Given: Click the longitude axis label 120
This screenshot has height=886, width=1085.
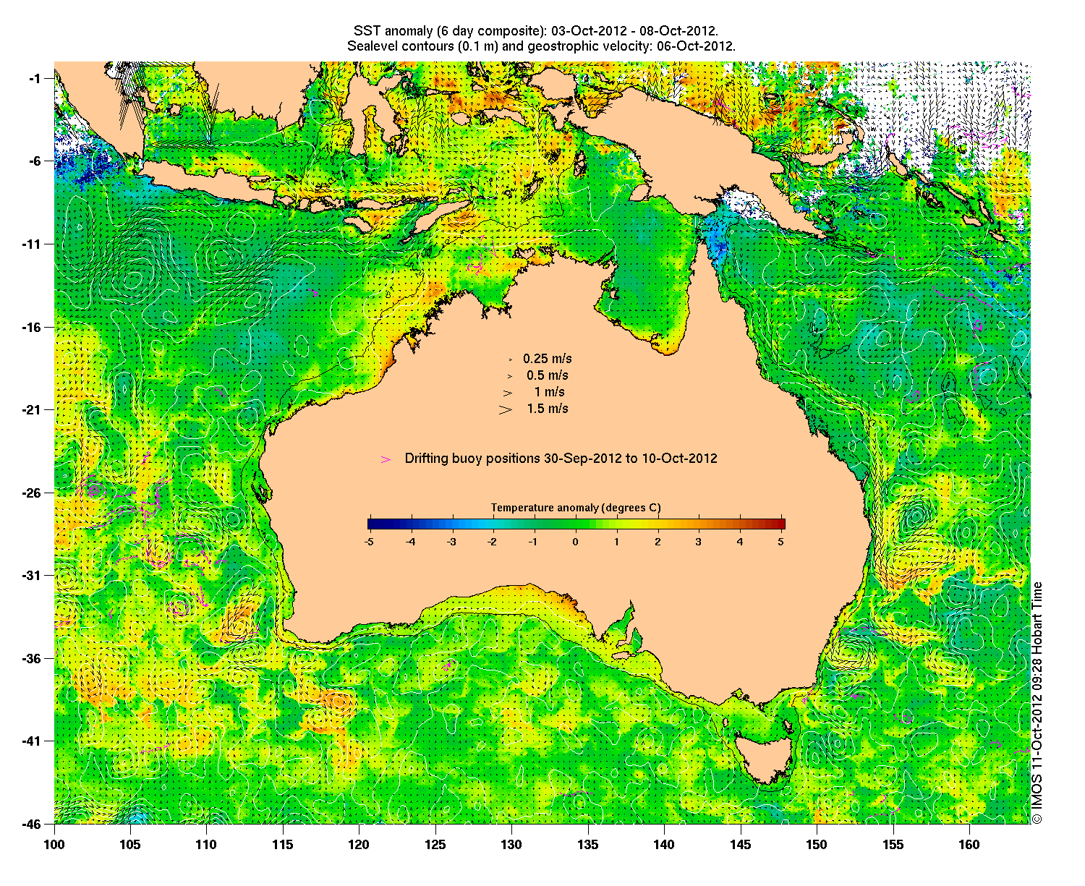Looking at the screenshot, I should 359,844.
